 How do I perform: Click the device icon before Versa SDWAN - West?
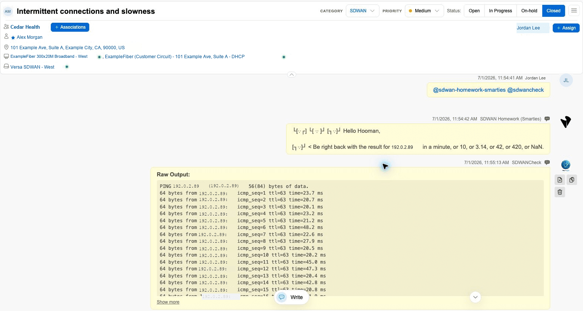(6, 66)
